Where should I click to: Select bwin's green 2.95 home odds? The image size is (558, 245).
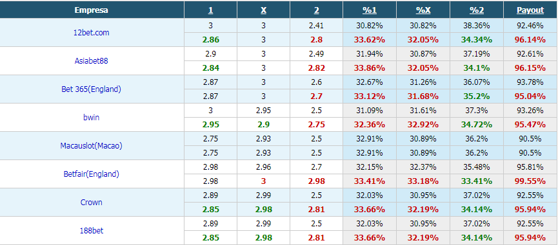[211, 125]
